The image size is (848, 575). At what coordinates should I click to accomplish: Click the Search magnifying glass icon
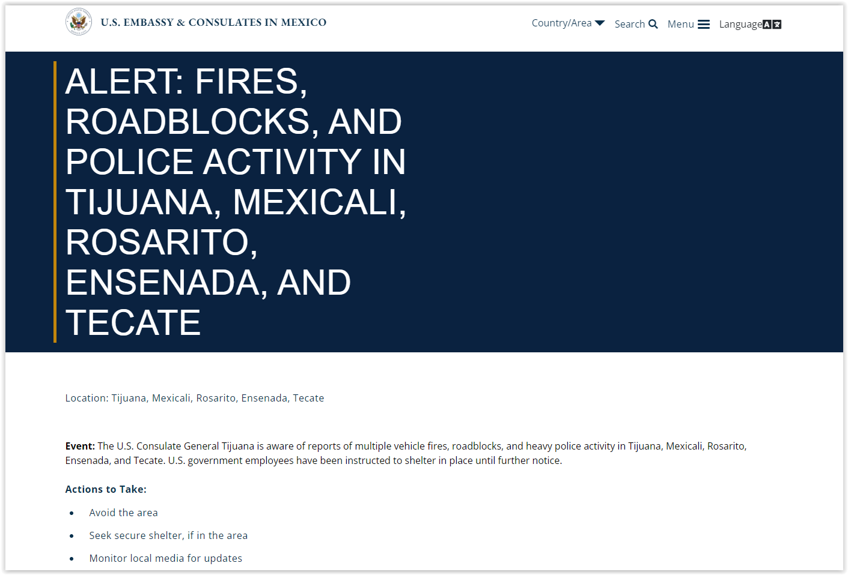tap(653, 24)
